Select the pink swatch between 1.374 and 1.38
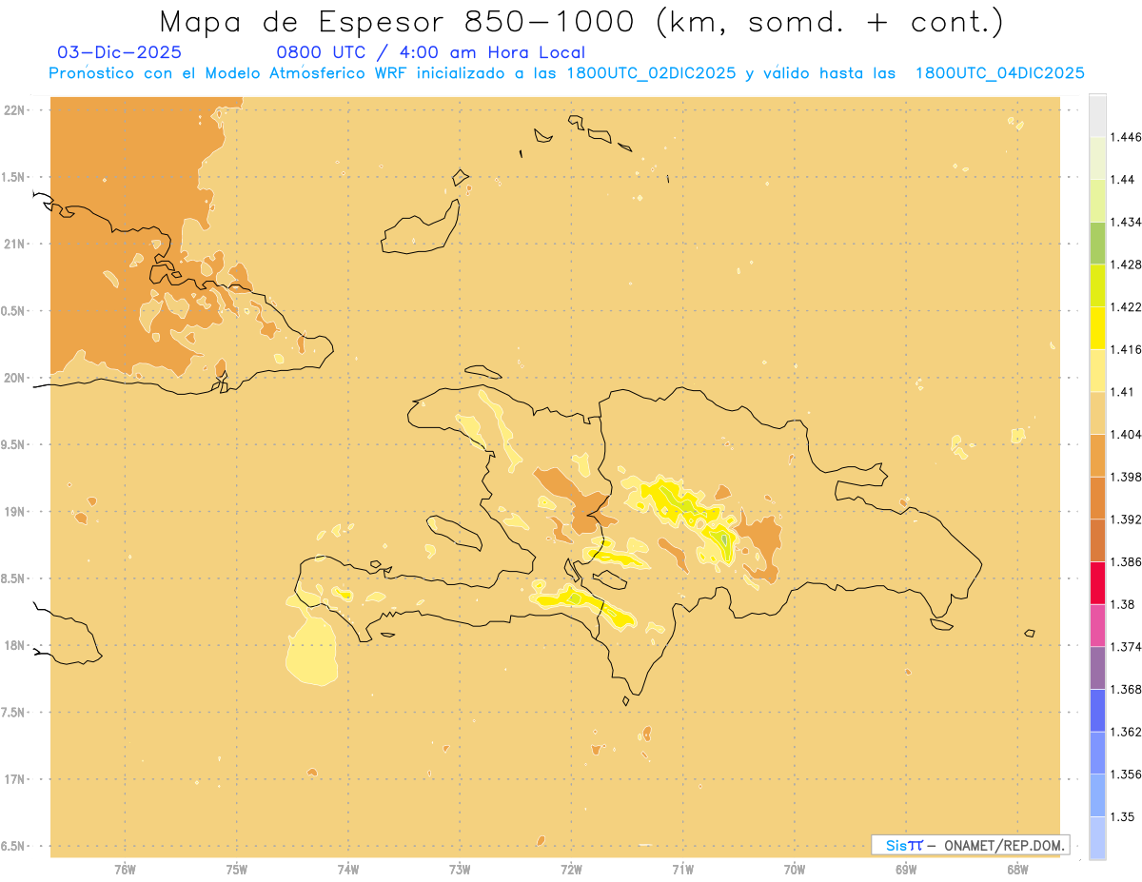The image size is (1142, 882). (x=1097, y=625)
